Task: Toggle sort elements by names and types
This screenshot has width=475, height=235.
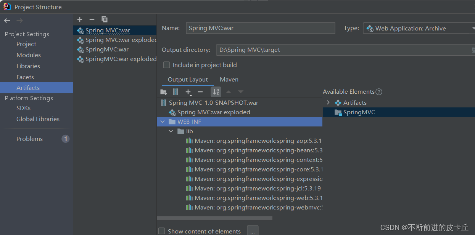Action: (x=216, y=92)
